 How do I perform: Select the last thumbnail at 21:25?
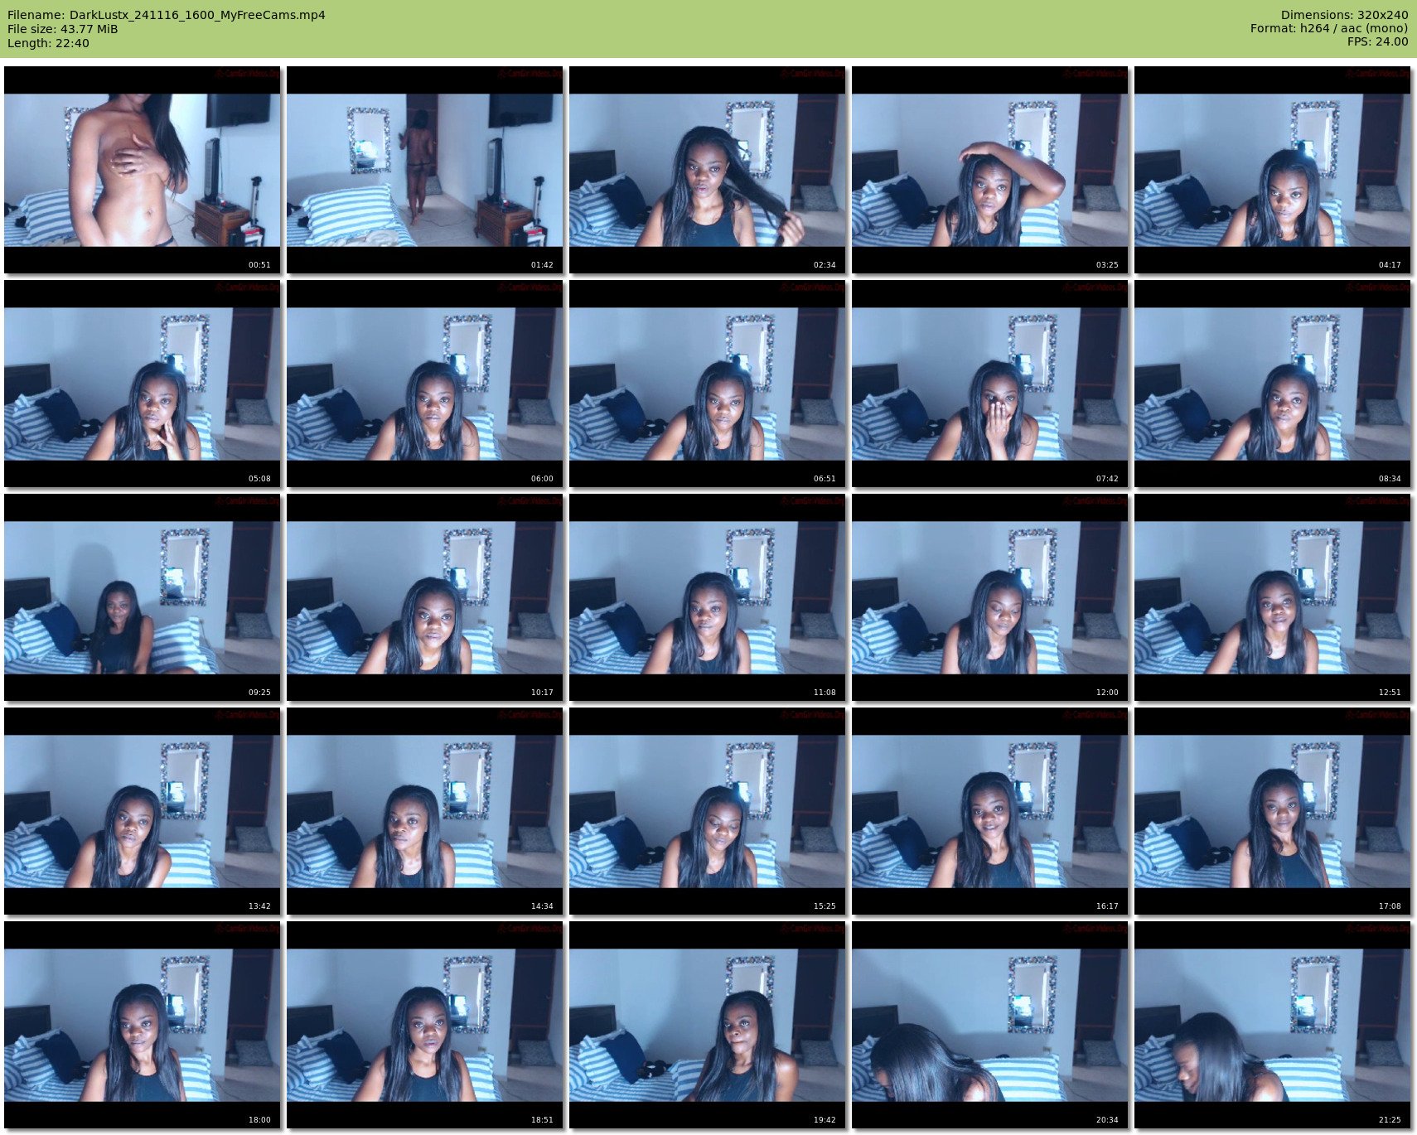(1272, 1025)
